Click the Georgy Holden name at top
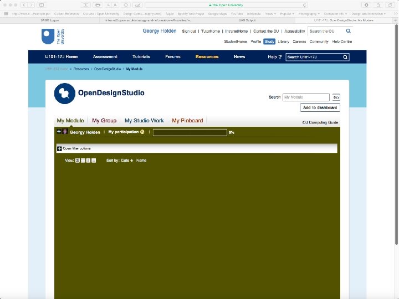Viewport: 399px width, 299px height. click(x=159, y=31)
